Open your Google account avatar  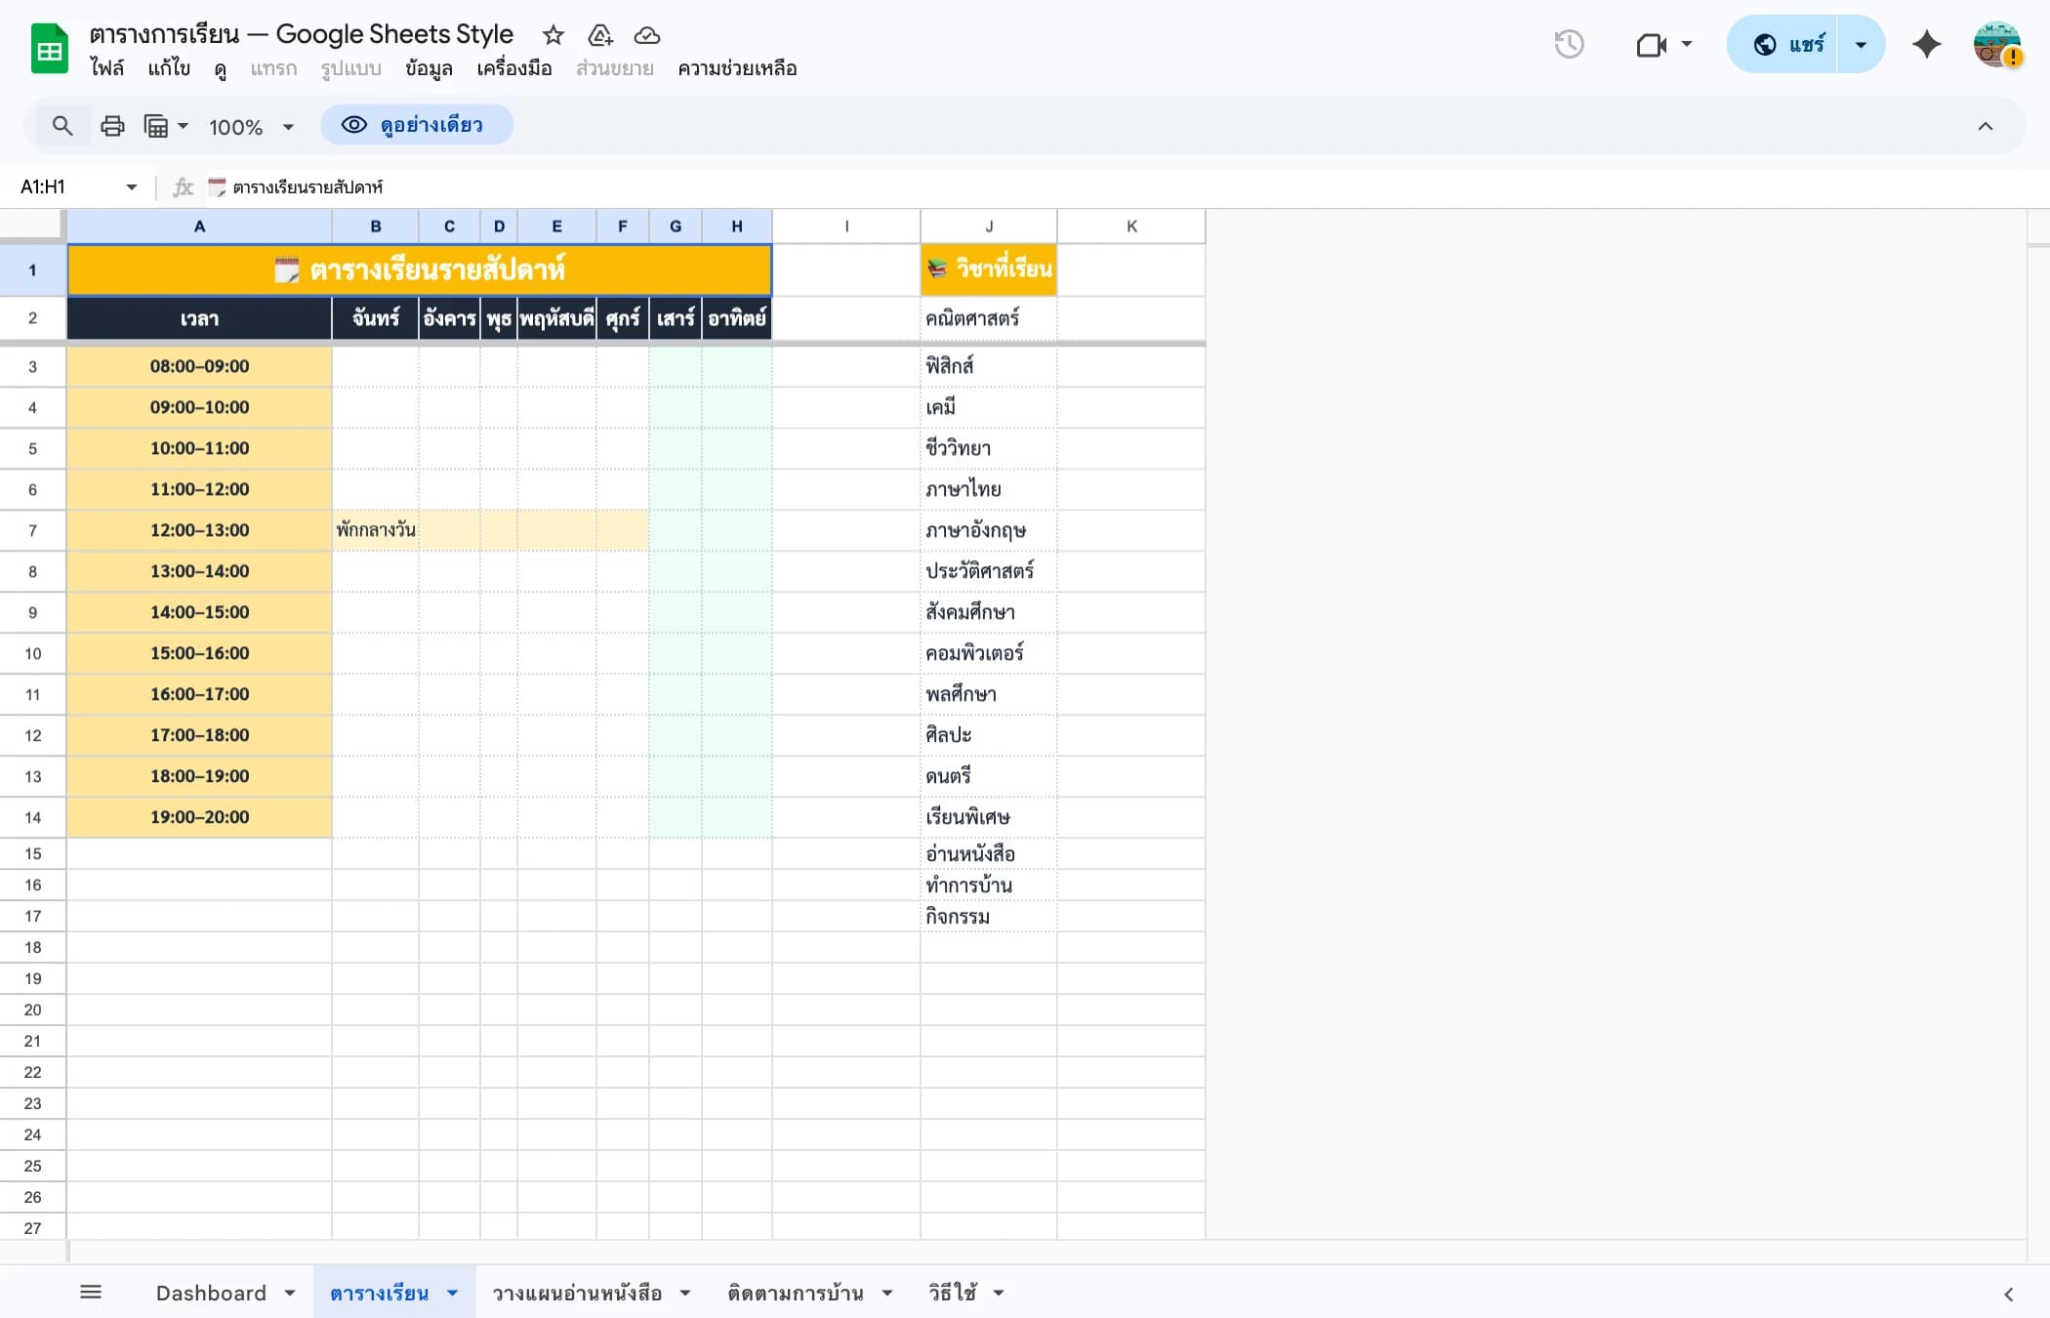coord(1993,44)
